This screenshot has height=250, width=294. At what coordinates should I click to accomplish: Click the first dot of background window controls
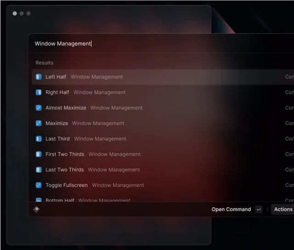click(x=15, y=13)
